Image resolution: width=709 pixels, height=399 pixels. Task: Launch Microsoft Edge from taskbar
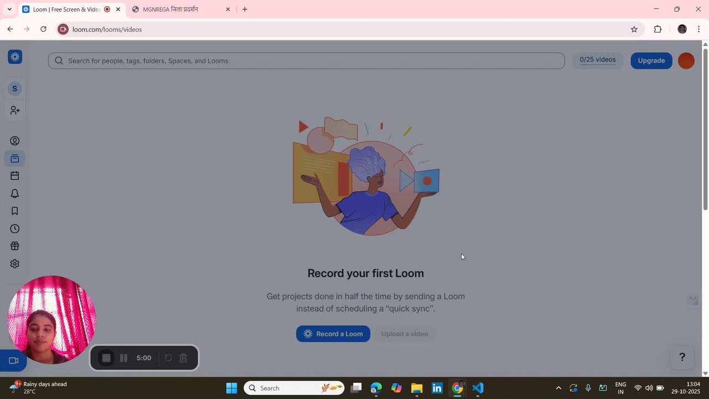376,388
